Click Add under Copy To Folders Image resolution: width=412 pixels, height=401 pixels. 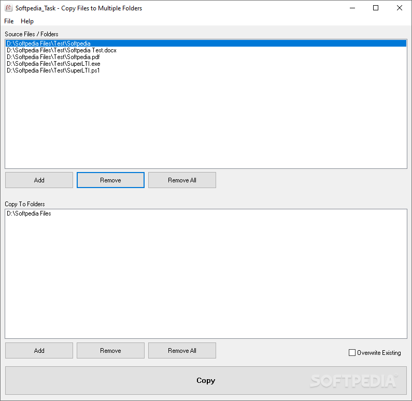point(39,351)
